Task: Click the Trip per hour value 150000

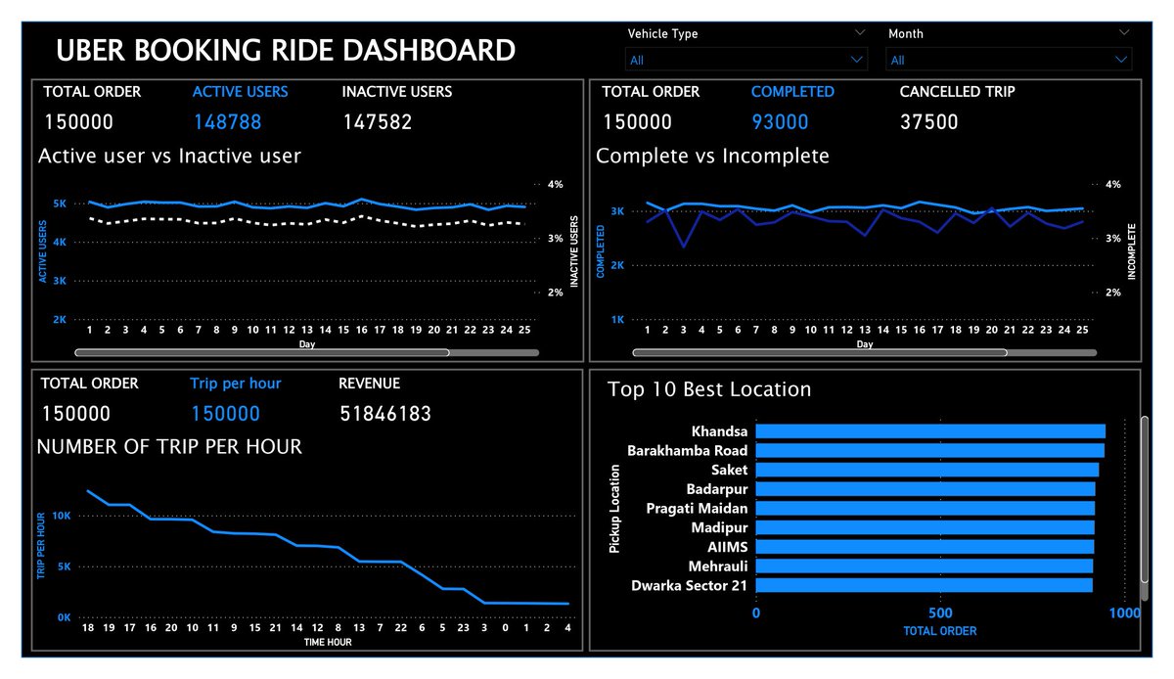Action: [225, 414]
